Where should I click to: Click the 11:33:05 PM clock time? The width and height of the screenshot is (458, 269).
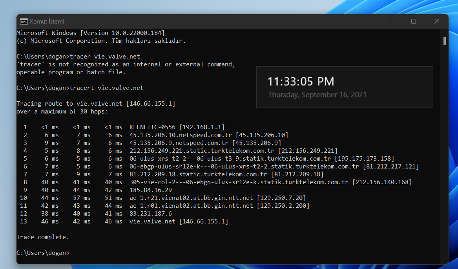coord(301,82)
